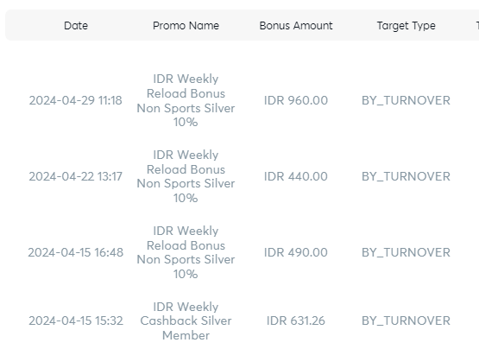Click BY_TURNOVER in the IDR 960.00 row
This screenshot has height=349, width=479.
point(406,100)
